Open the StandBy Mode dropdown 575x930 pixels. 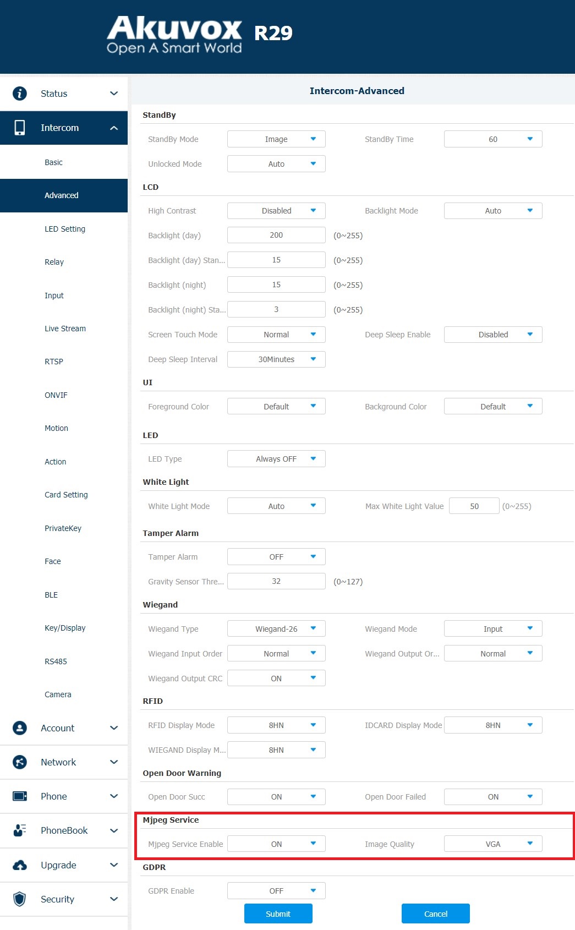pyautogui.click(x=276, y=139)
